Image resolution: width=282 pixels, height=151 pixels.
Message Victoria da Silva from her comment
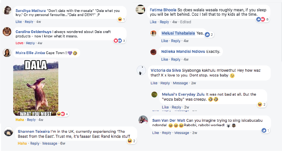pyautogui.click(x=180, y=83)
